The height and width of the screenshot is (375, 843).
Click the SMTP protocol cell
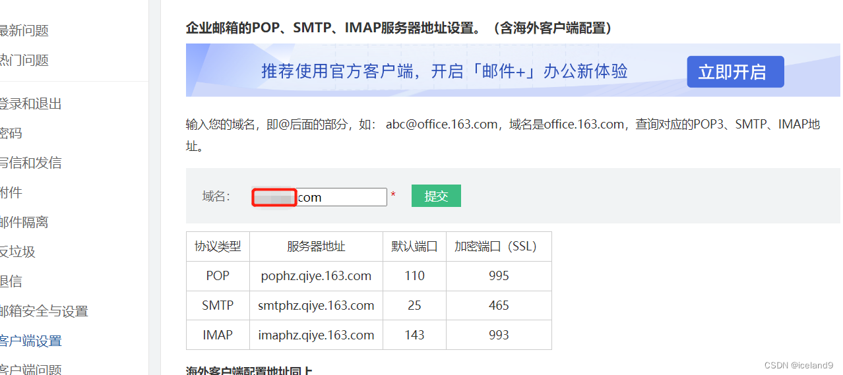(218, 306)
